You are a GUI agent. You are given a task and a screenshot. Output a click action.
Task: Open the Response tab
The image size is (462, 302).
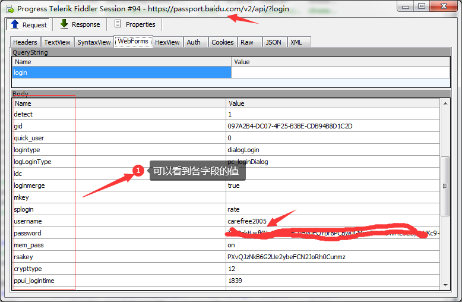coord(80,24)
